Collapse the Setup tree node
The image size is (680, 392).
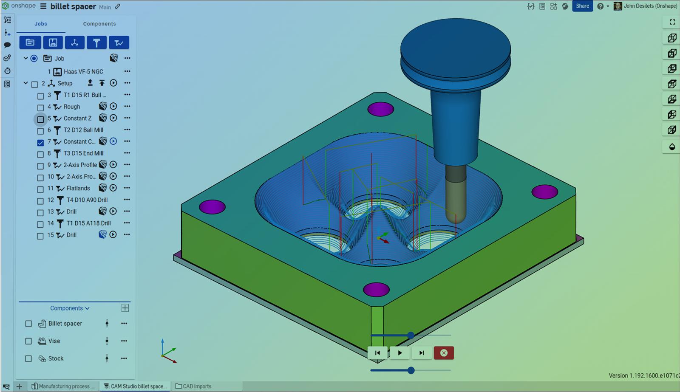(x=25, y=83)
